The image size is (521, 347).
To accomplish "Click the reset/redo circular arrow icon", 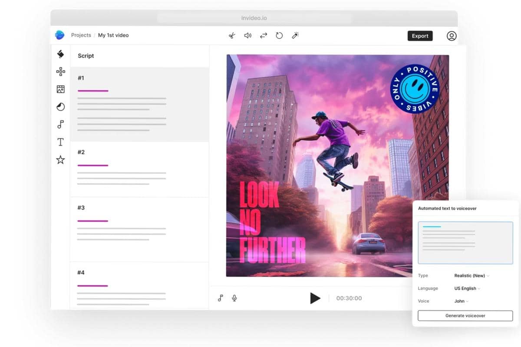I will (279, 35).
